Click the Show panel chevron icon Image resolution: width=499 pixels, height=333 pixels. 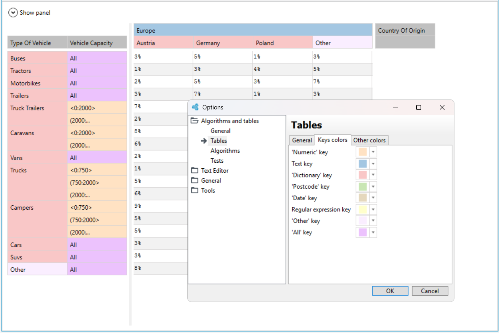(x=13, y=13)
